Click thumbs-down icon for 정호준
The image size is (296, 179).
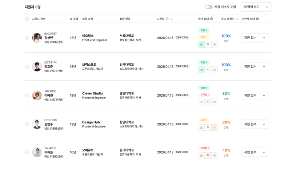[208, 70]
